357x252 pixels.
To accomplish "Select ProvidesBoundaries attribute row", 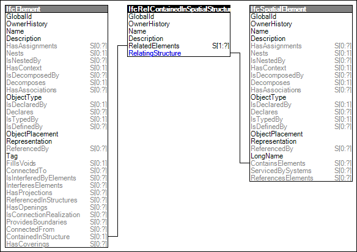I will coord(56,222).
